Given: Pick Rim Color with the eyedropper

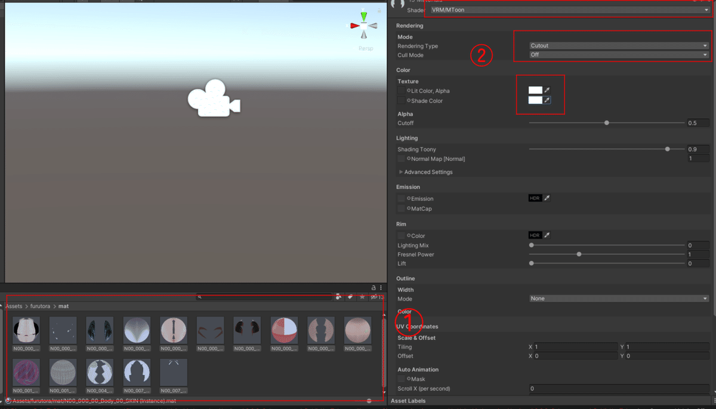Looking at the screenshot, I should point(547,236).
